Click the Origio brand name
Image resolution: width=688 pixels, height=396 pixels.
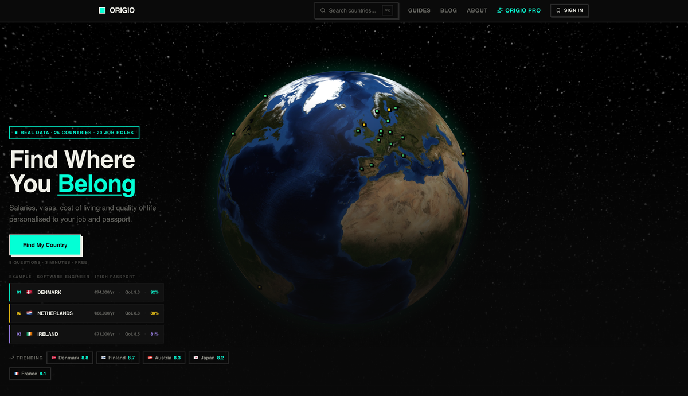click(x=122, y=10)
